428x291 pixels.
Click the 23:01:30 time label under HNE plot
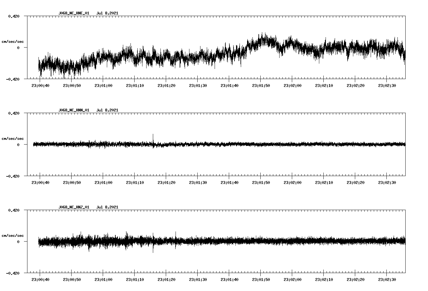tap(198, 86)
